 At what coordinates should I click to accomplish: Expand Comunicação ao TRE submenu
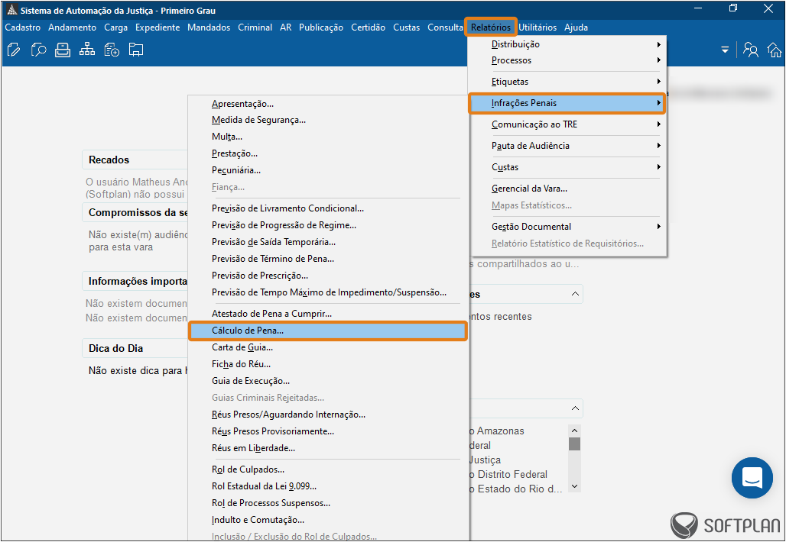pos(567,124)
